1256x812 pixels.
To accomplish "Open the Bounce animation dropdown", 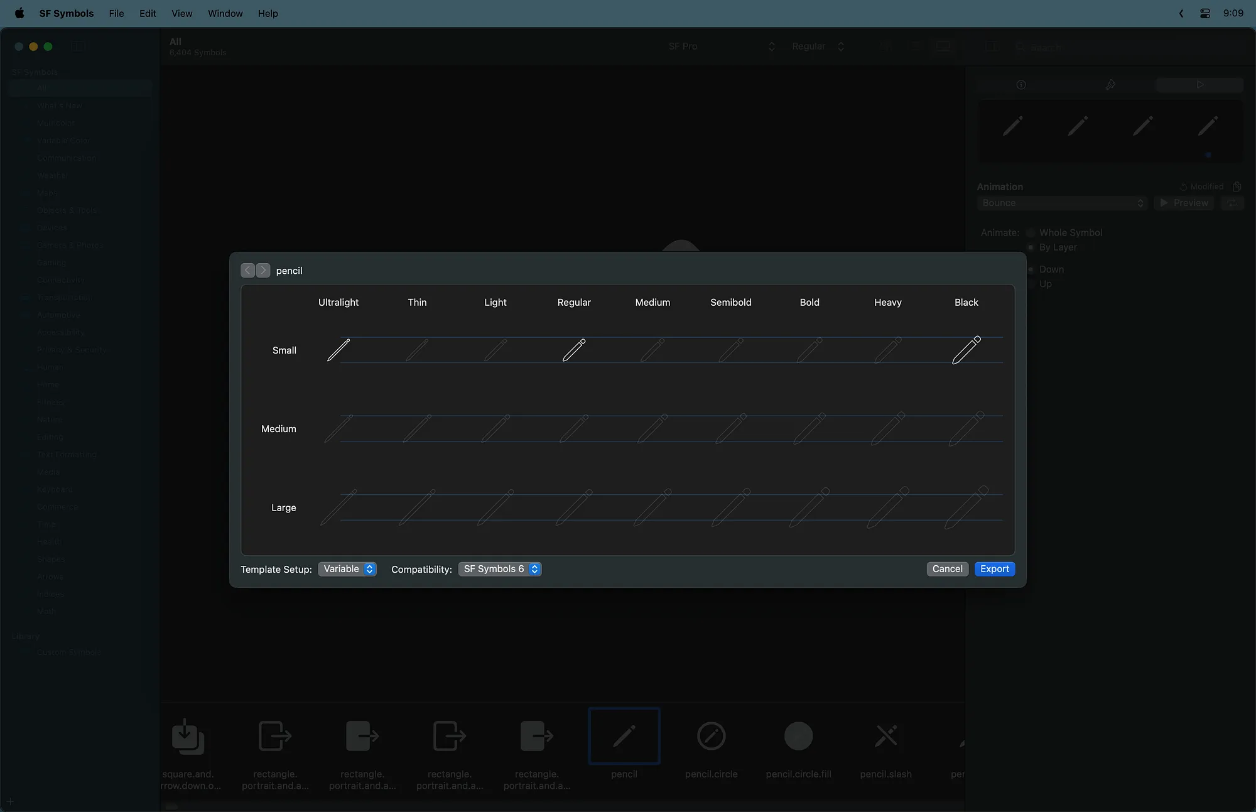I will tap(1063, 203).
